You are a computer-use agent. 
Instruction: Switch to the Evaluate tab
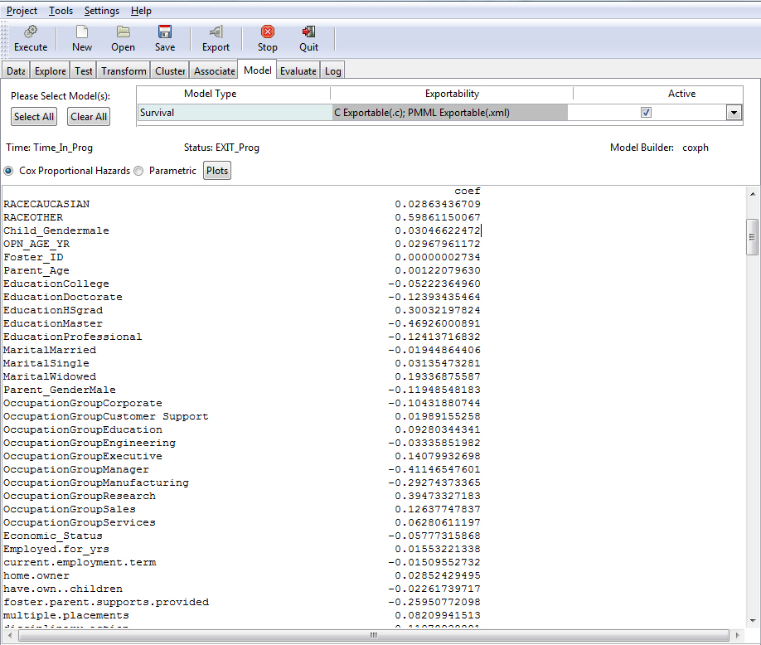coord(298,70)
